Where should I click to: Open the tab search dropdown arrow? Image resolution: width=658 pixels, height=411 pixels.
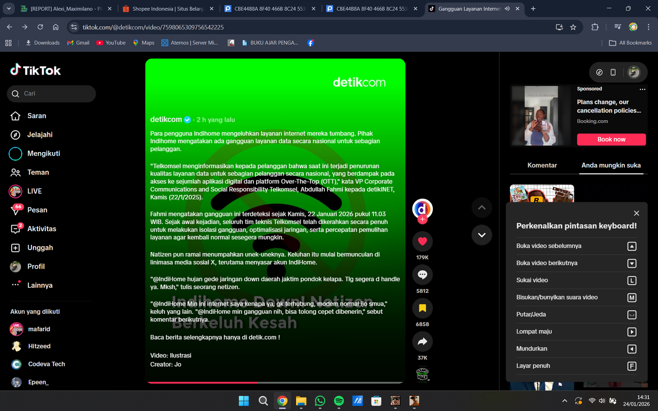point(8,9)
